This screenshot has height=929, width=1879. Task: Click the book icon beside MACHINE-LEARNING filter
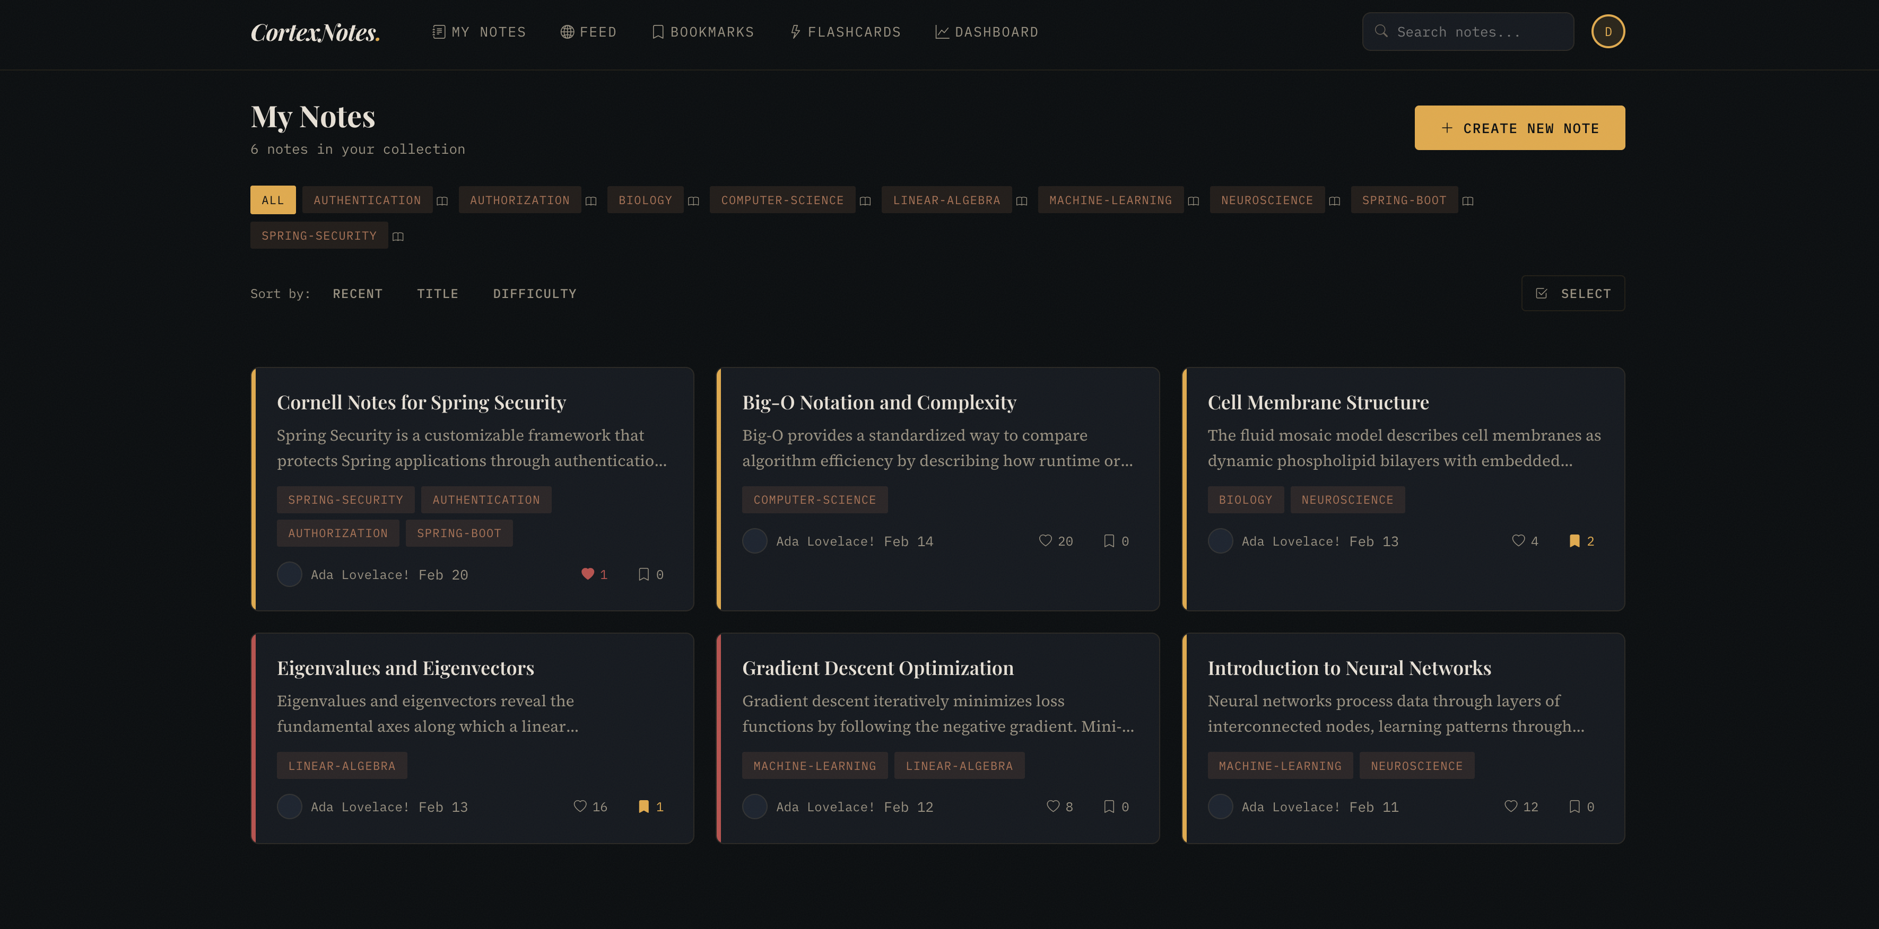1193,200
